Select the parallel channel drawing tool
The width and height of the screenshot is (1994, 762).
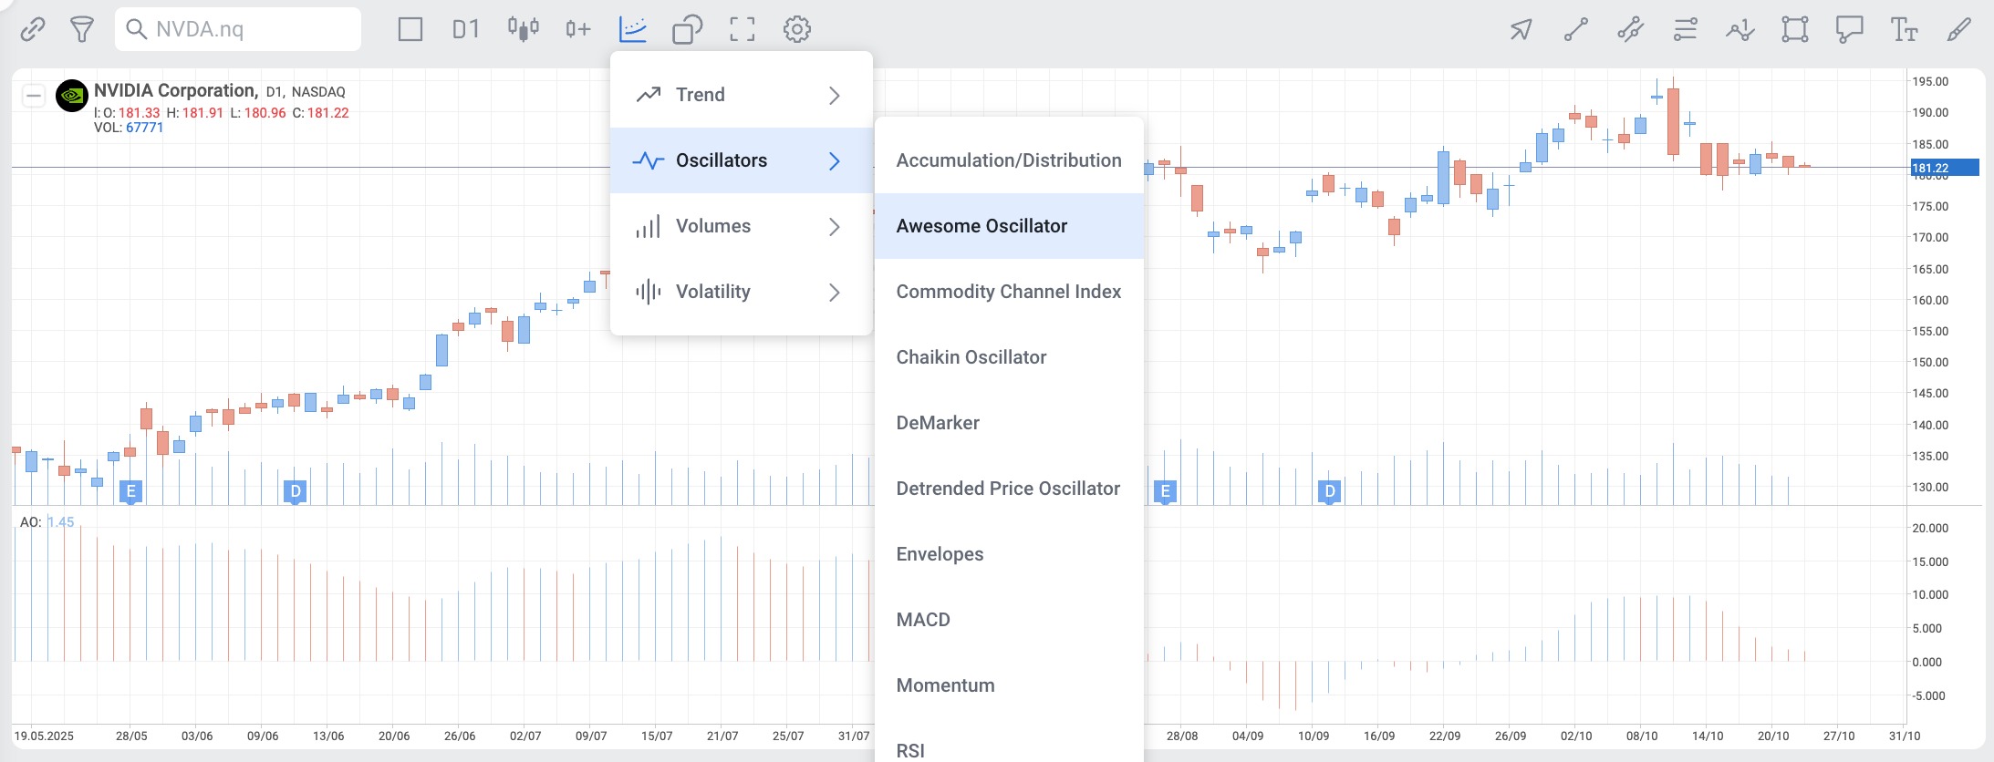tap(1631, 30)
